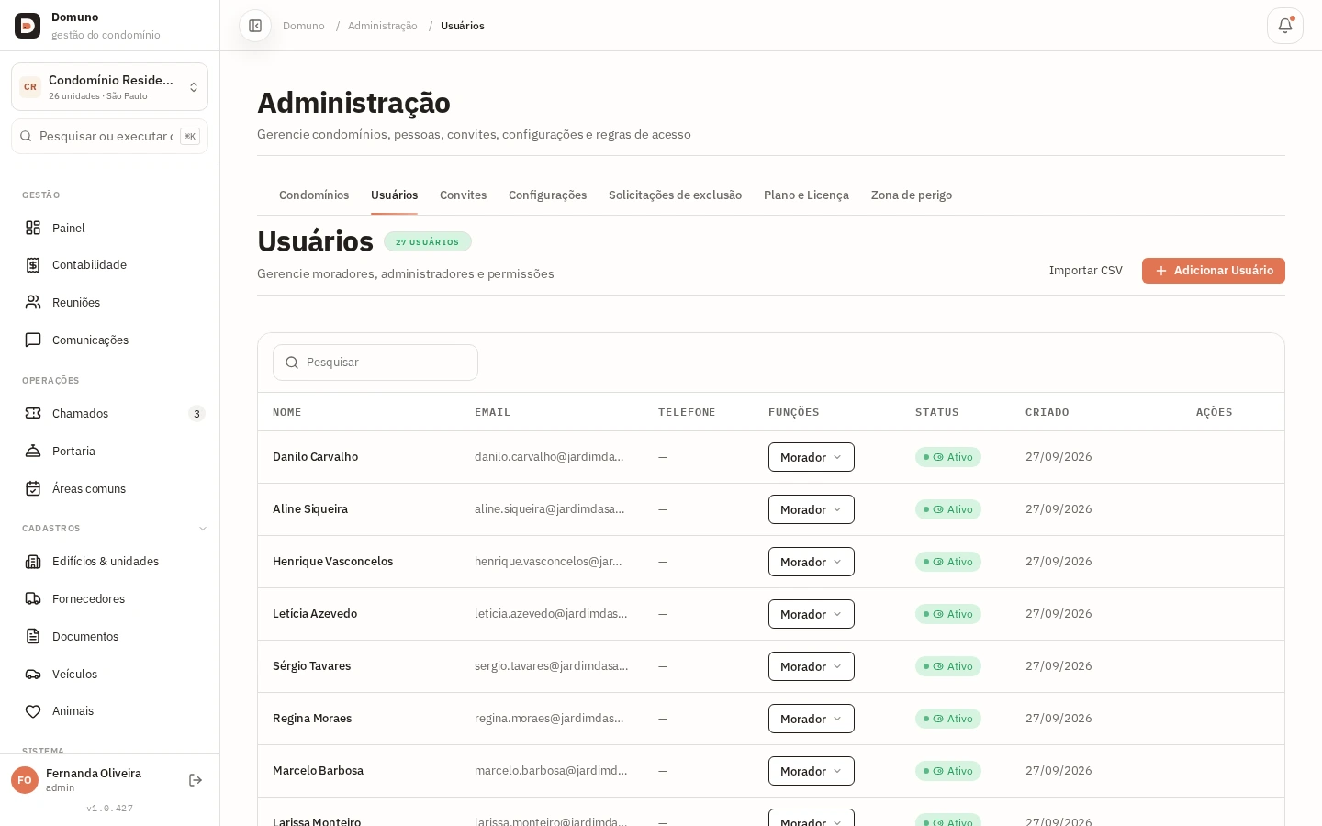The height and width of the screenshot is (826, 1322).
Task: Click Danilo Carvalho's Ativo status badge
Action: pyautogui.click(x=948, y=457)
